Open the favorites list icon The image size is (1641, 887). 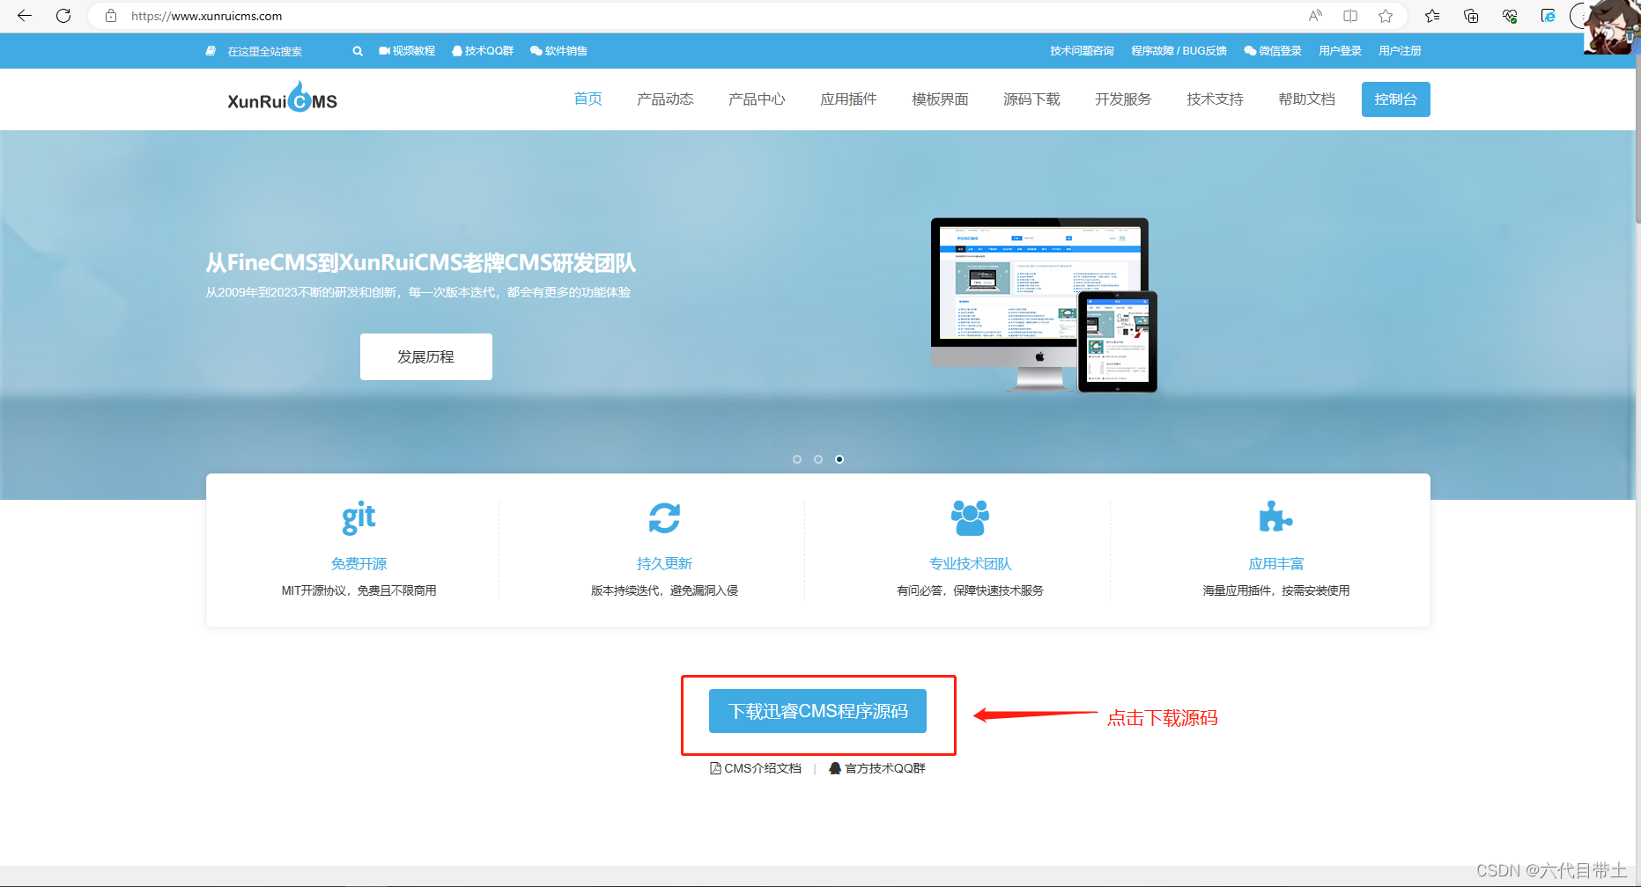1432,16
